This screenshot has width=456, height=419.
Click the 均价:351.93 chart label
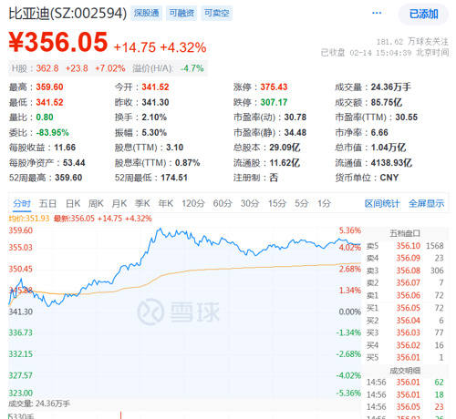(29, 219)
